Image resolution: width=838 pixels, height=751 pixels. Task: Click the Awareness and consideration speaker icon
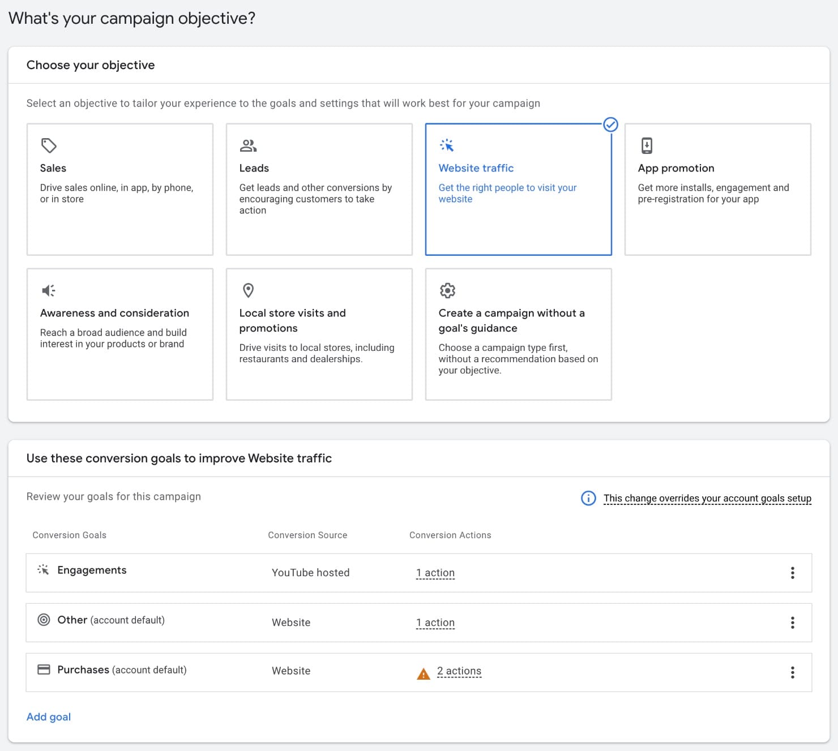coord(49,290)
